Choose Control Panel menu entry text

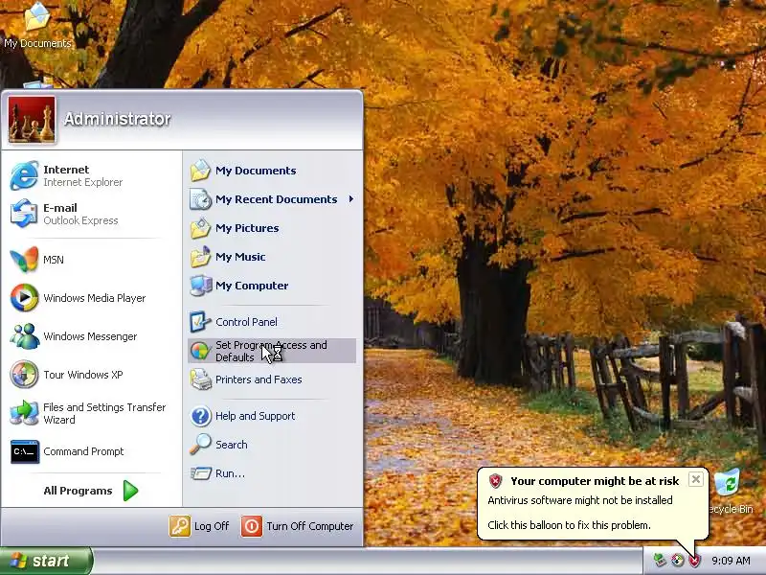coord(246,322)
